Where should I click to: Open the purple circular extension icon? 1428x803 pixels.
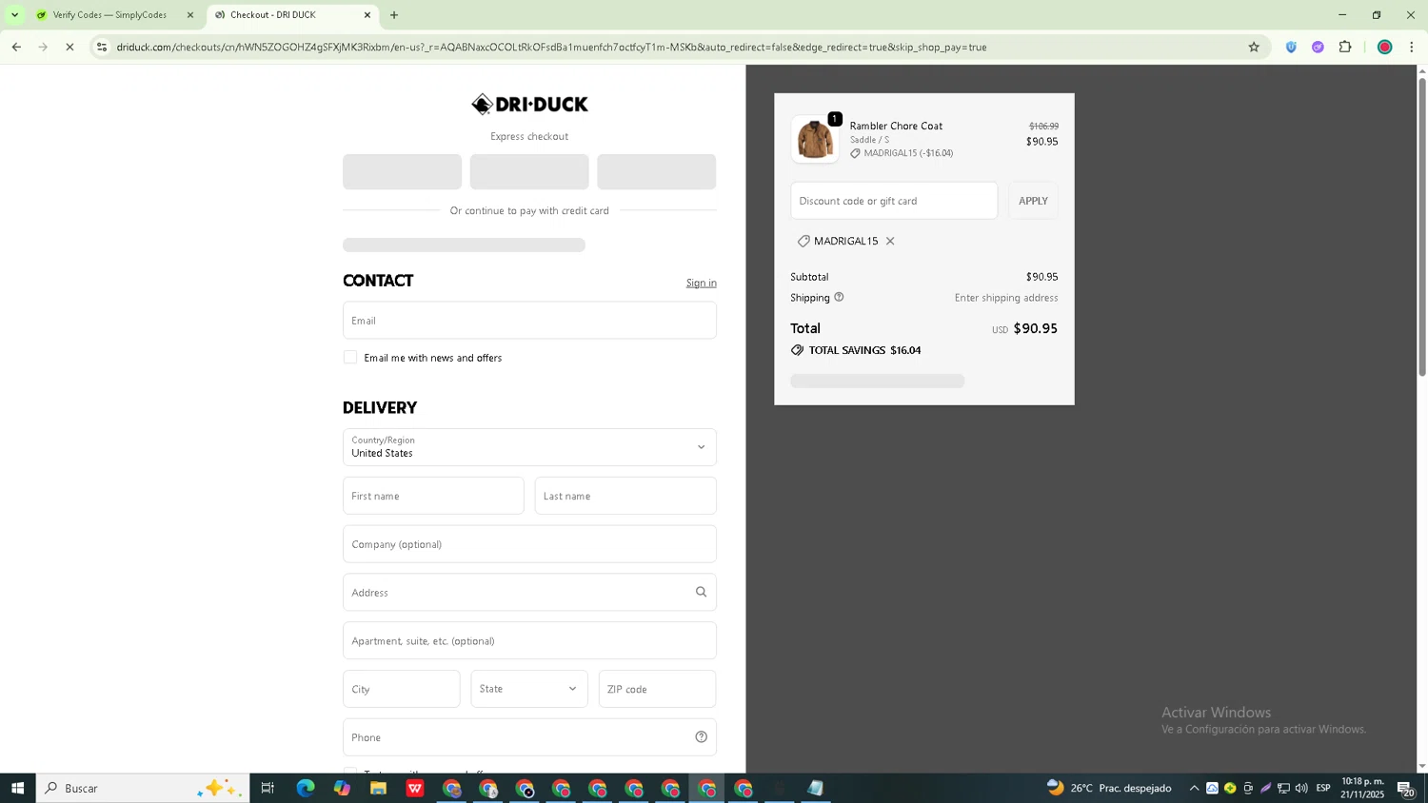[x=1318, y=47]
